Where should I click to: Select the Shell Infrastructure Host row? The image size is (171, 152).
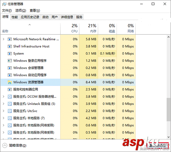68,46
